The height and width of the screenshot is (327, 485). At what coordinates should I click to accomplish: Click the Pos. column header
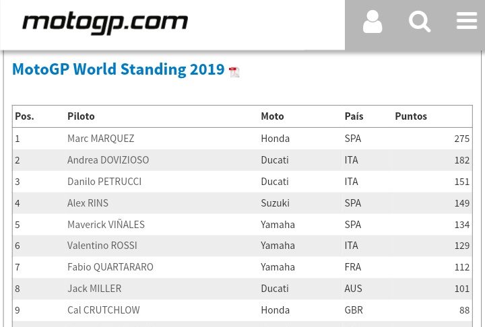click(24, 116)
